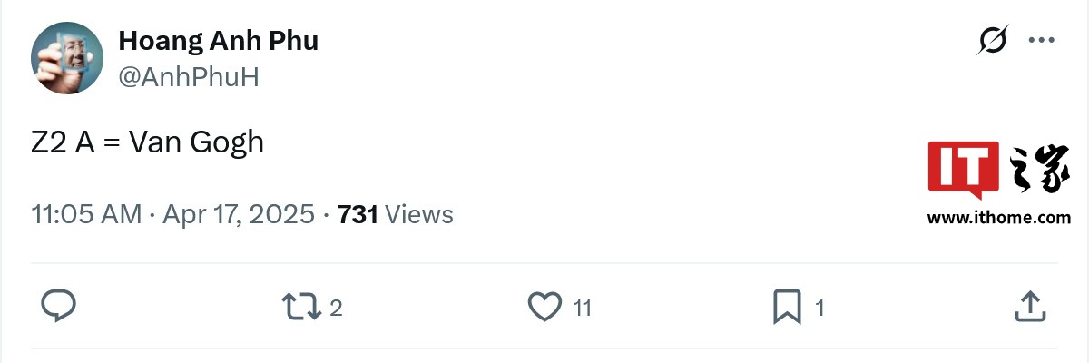Viewport: 1089px width, 363px height.
Task: Click the reply speech bubble icon
Action: 59,307
